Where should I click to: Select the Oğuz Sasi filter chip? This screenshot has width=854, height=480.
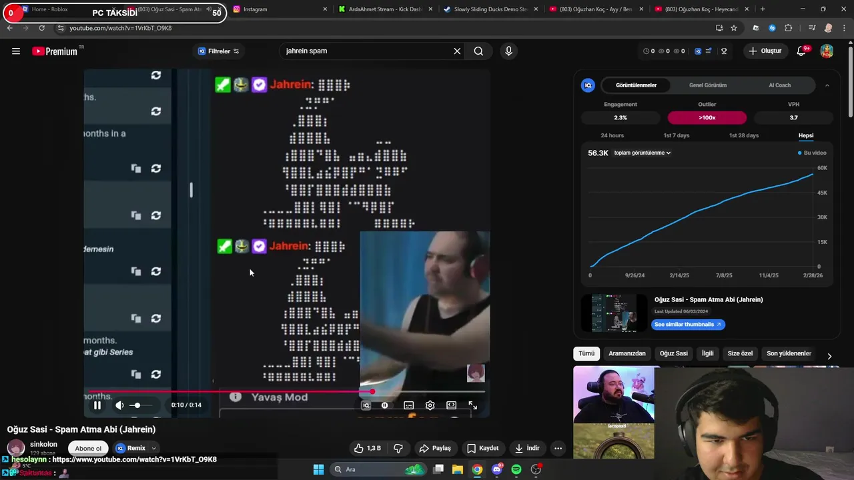[674, 353]
